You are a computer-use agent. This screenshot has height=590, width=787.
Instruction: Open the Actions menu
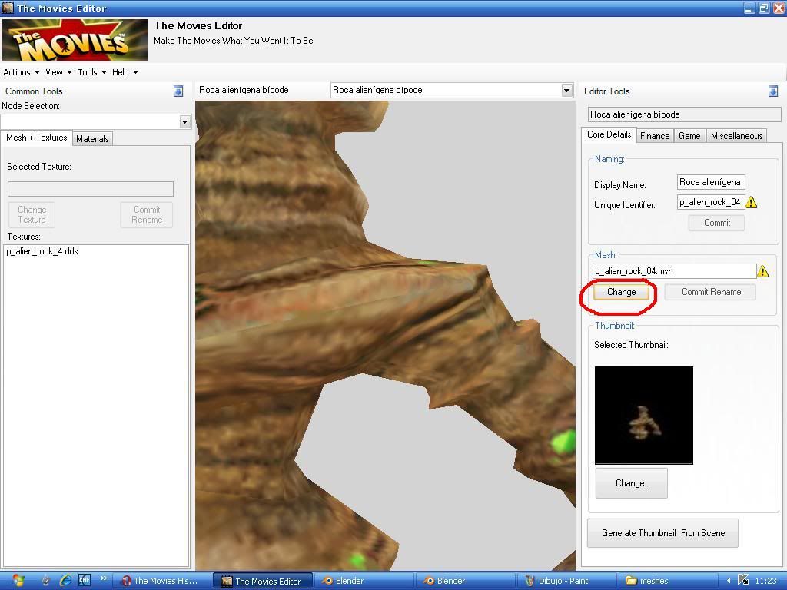point(21,72)
